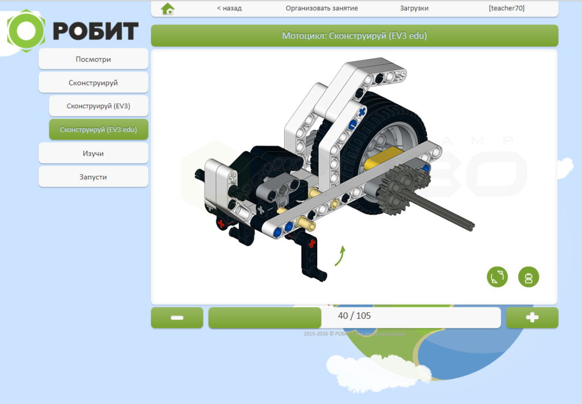The image size is (582, 404).
Task: Select the active 'Сконструируй (EV3 edu)' item
Action: click(x=98, y=129)
